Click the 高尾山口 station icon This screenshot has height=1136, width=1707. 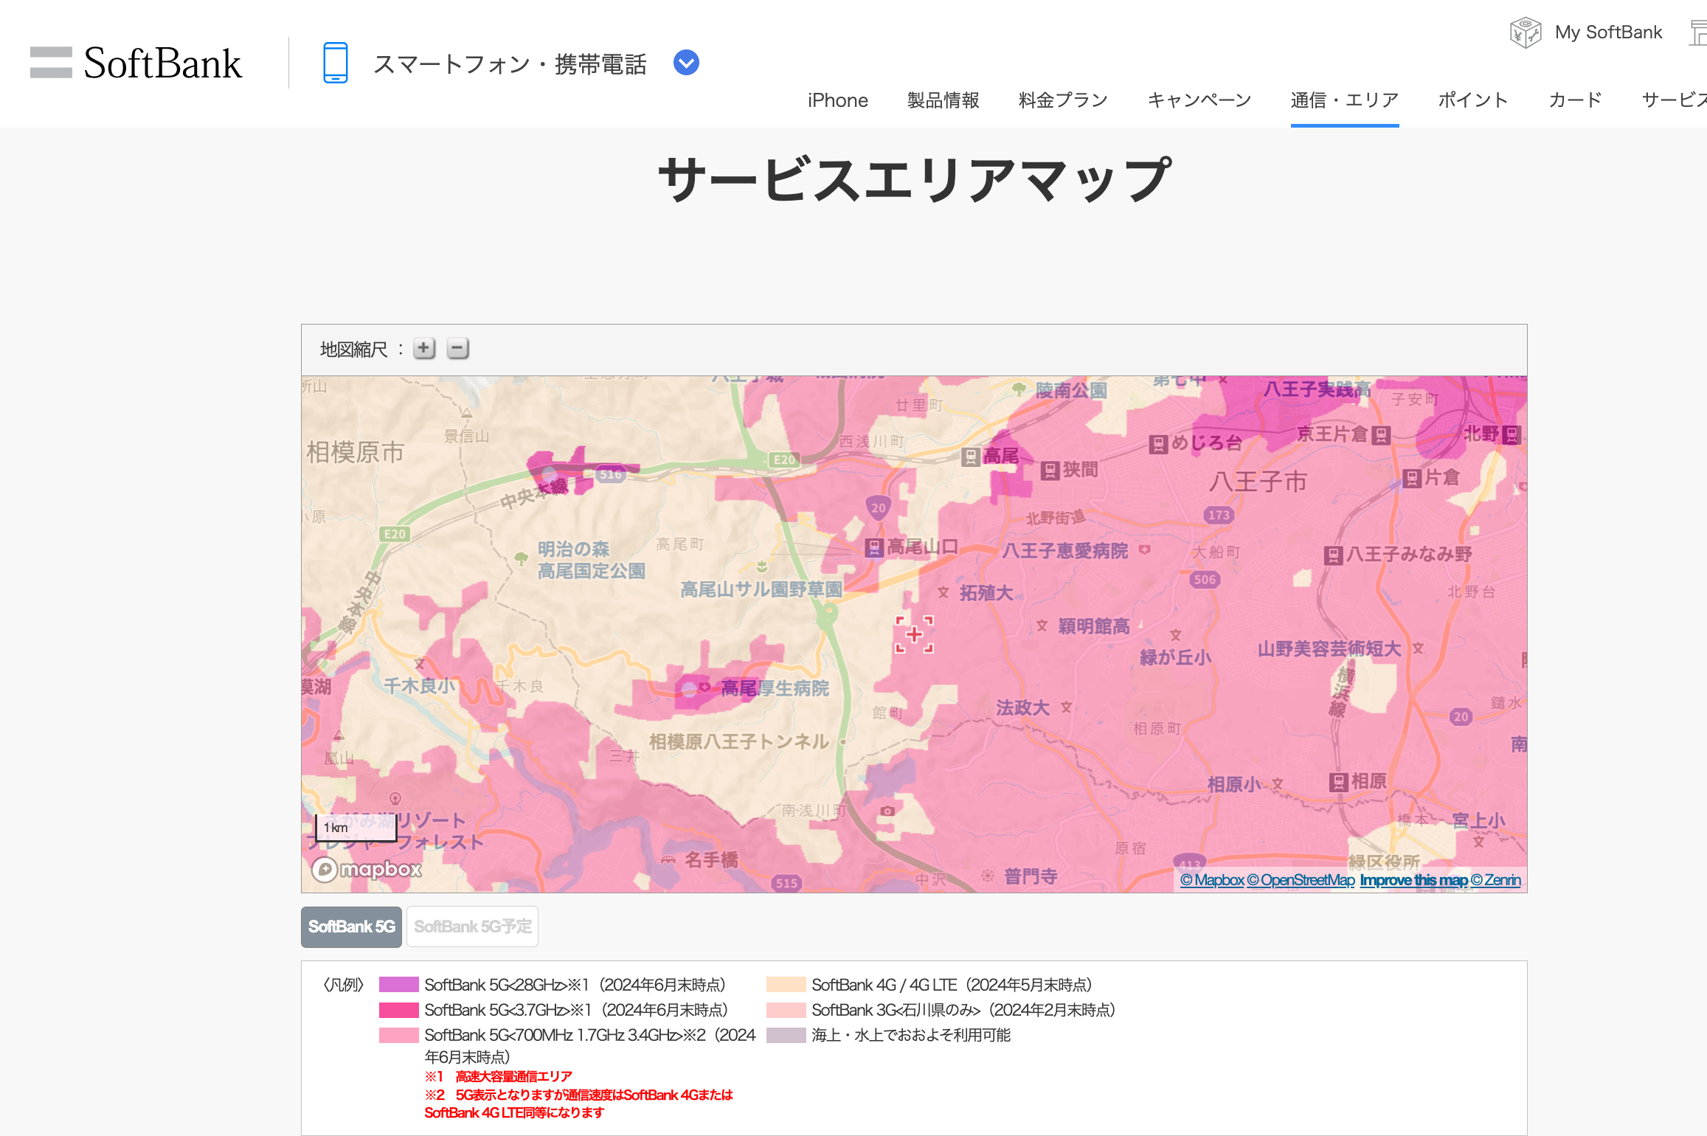click(874, 547)
